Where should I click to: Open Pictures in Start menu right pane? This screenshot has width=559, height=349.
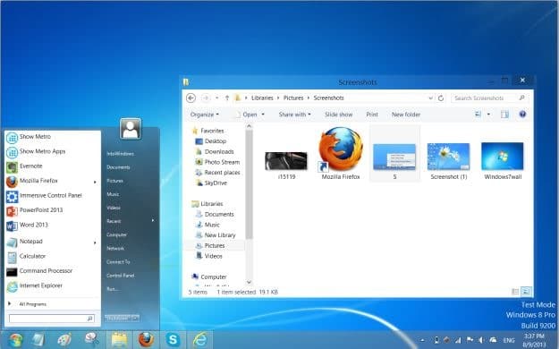114,181
